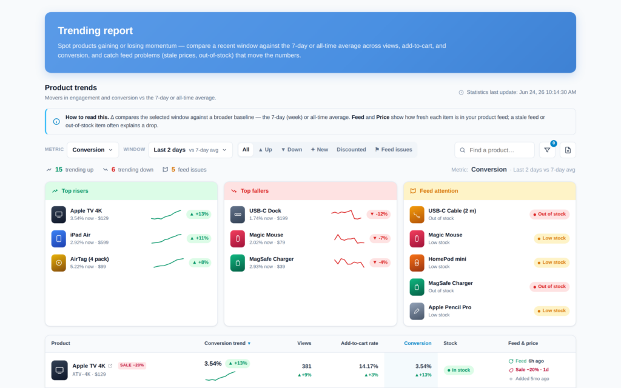Click the 15 trending up summary
621x388 pixels.
(70, 170)
